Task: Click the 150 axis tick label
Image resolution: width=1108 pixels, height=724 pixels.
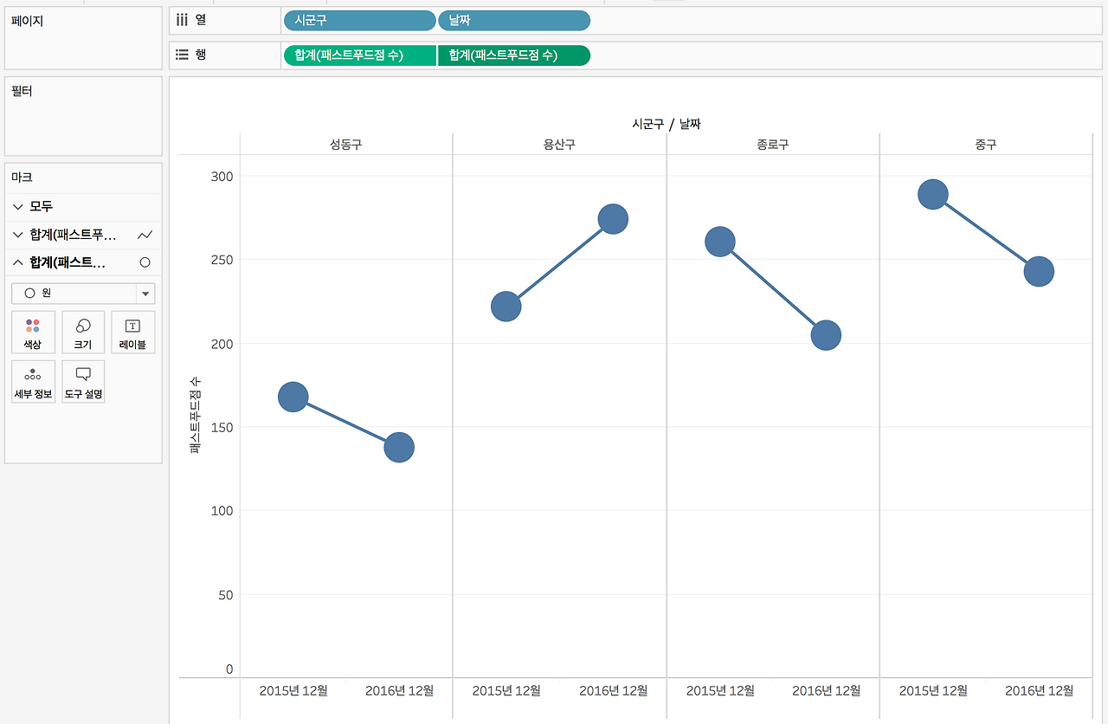Action: pyautogui.click(x=222, y=427)
